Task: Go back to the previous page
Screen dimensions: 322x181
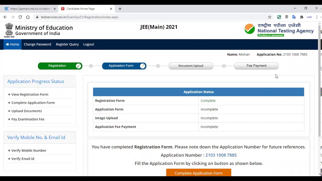Action: point(5,17)
